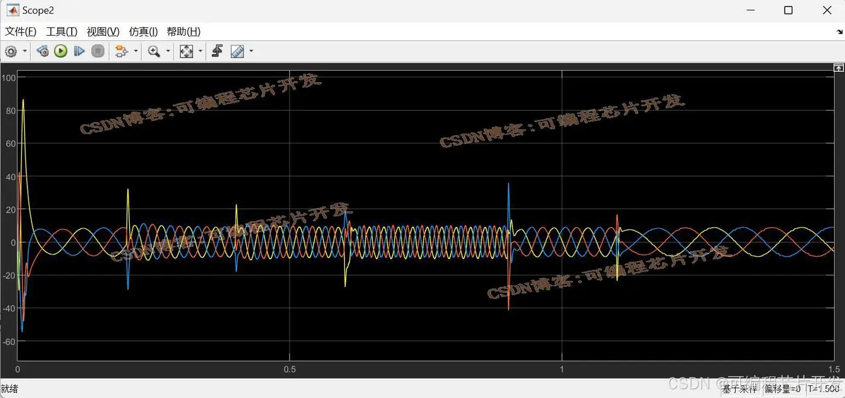Click the step forward button

tap(79, 51)
